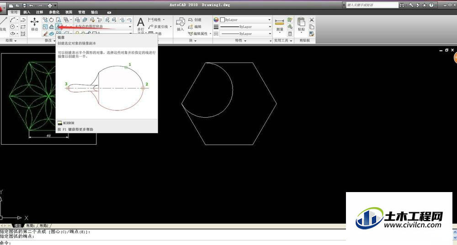The width and height of the screenshot is (457, 245).
Task: Select the Arc drawing tool
Action: pos(12,20)
